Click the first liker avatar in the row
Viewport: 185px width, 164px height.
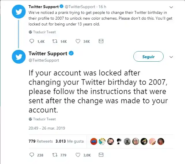(x=94, y=141)
